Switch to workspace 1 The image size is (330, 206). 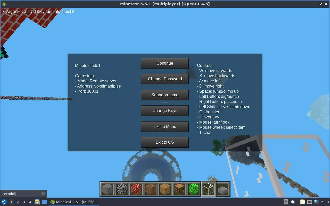[x=11, y=202]
